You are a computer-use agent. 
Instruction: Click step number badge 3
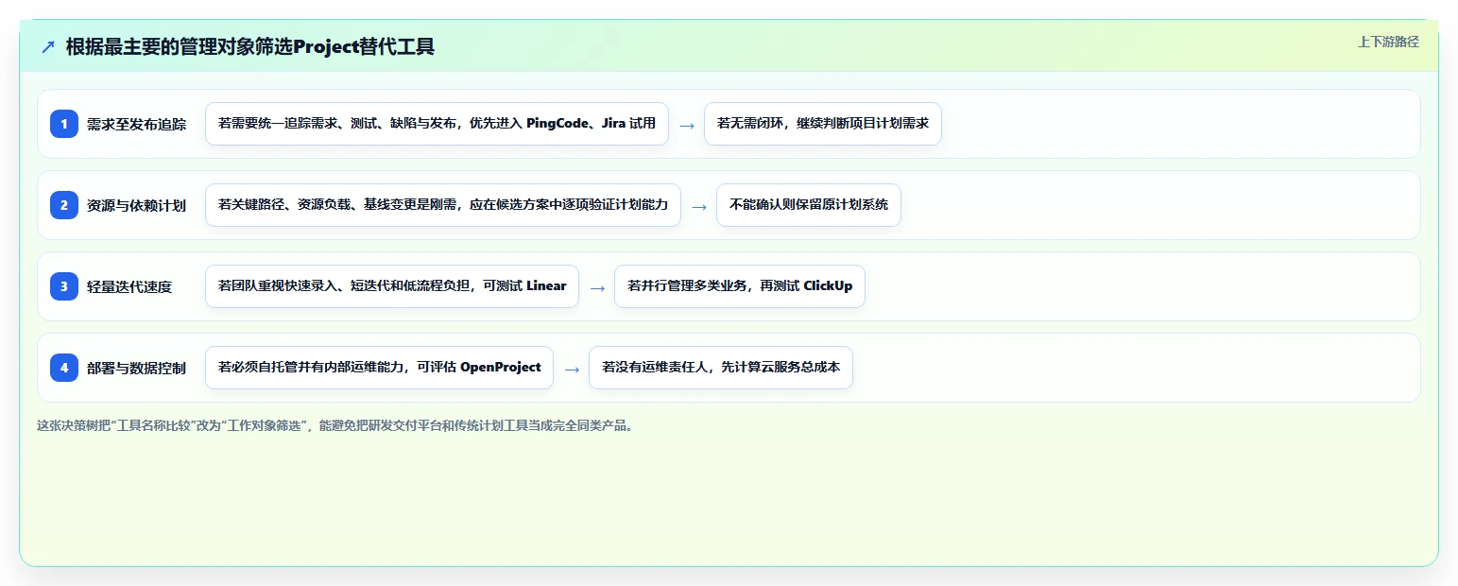pos(64,286)
